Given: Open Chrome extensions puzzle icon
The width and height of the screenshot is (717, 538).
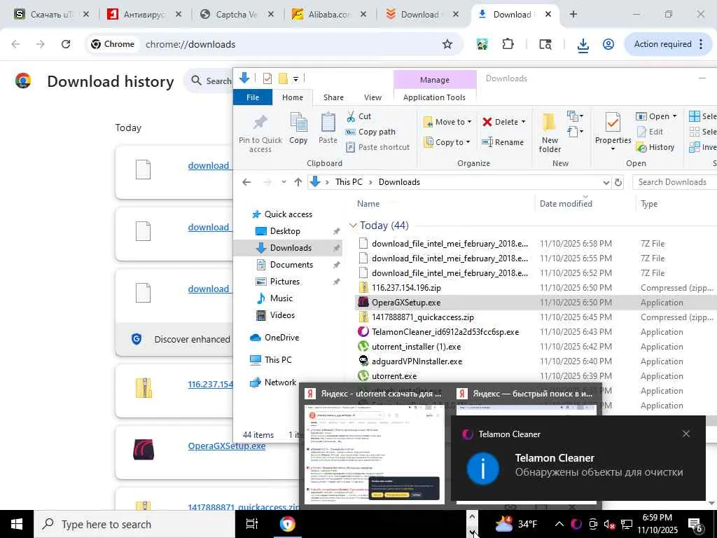Looking at the screenshot, I should click(x=508, y=44).
